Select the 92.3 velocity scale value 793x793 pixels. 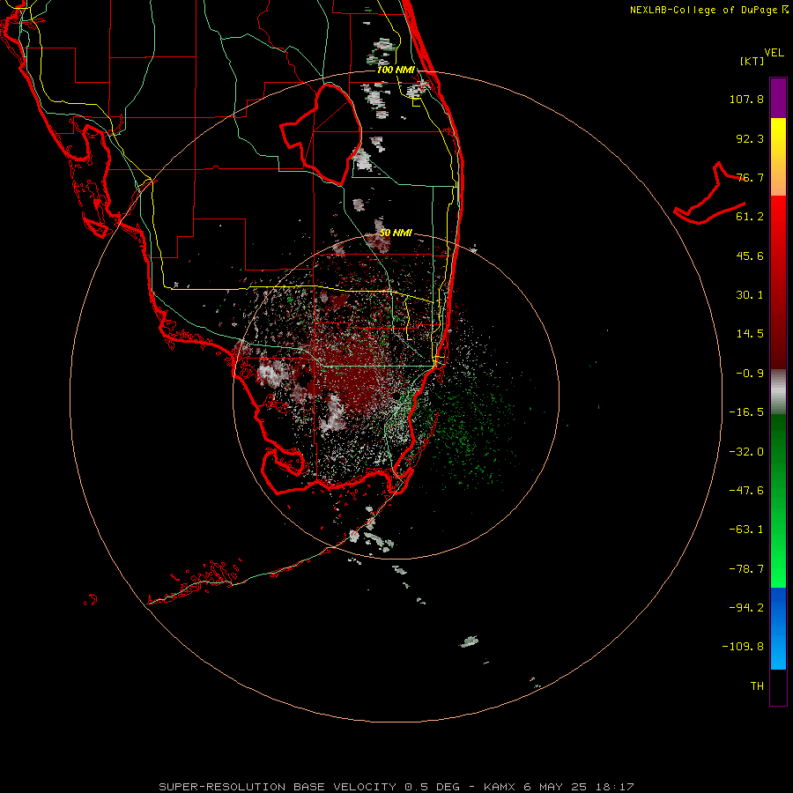[750, 138]
